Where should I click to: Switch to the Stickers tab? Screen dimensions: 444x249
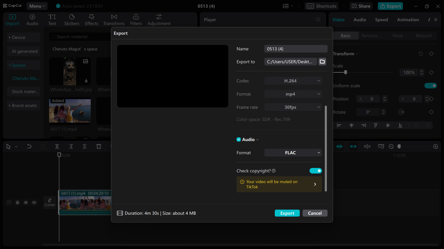[x=72, y=20]
